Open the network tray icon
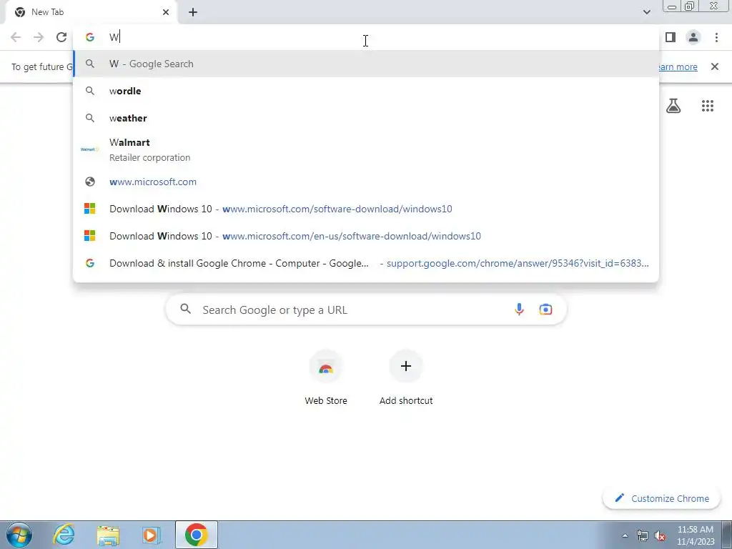The image size is (732, 549). click(x=643, y=535)
